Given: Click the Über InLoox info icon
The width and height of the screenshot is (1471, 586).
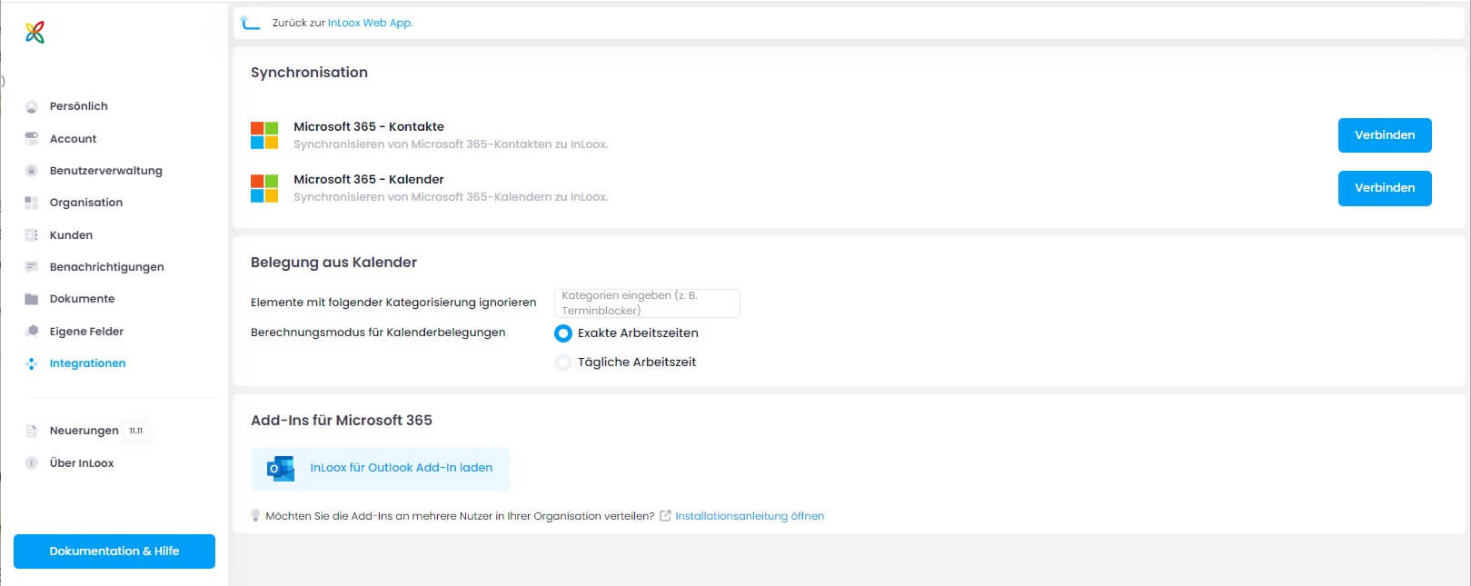Looking at the screenshot, I should (32, 463).
